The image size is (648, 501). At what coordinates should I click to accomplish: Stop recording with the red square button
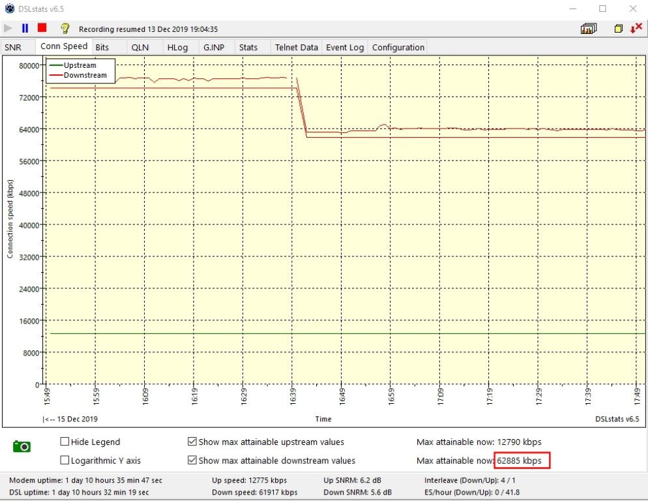(x=42, y=28)
